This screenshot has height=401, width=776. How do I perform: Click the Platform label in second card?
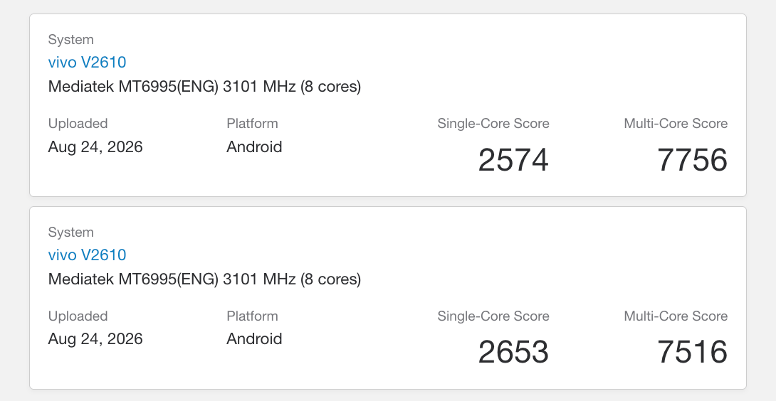click(x=253, y=316)
